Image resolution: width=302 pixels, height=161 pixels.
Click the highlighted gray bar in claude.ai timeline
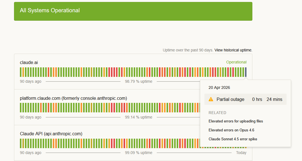tap(246, 72)
